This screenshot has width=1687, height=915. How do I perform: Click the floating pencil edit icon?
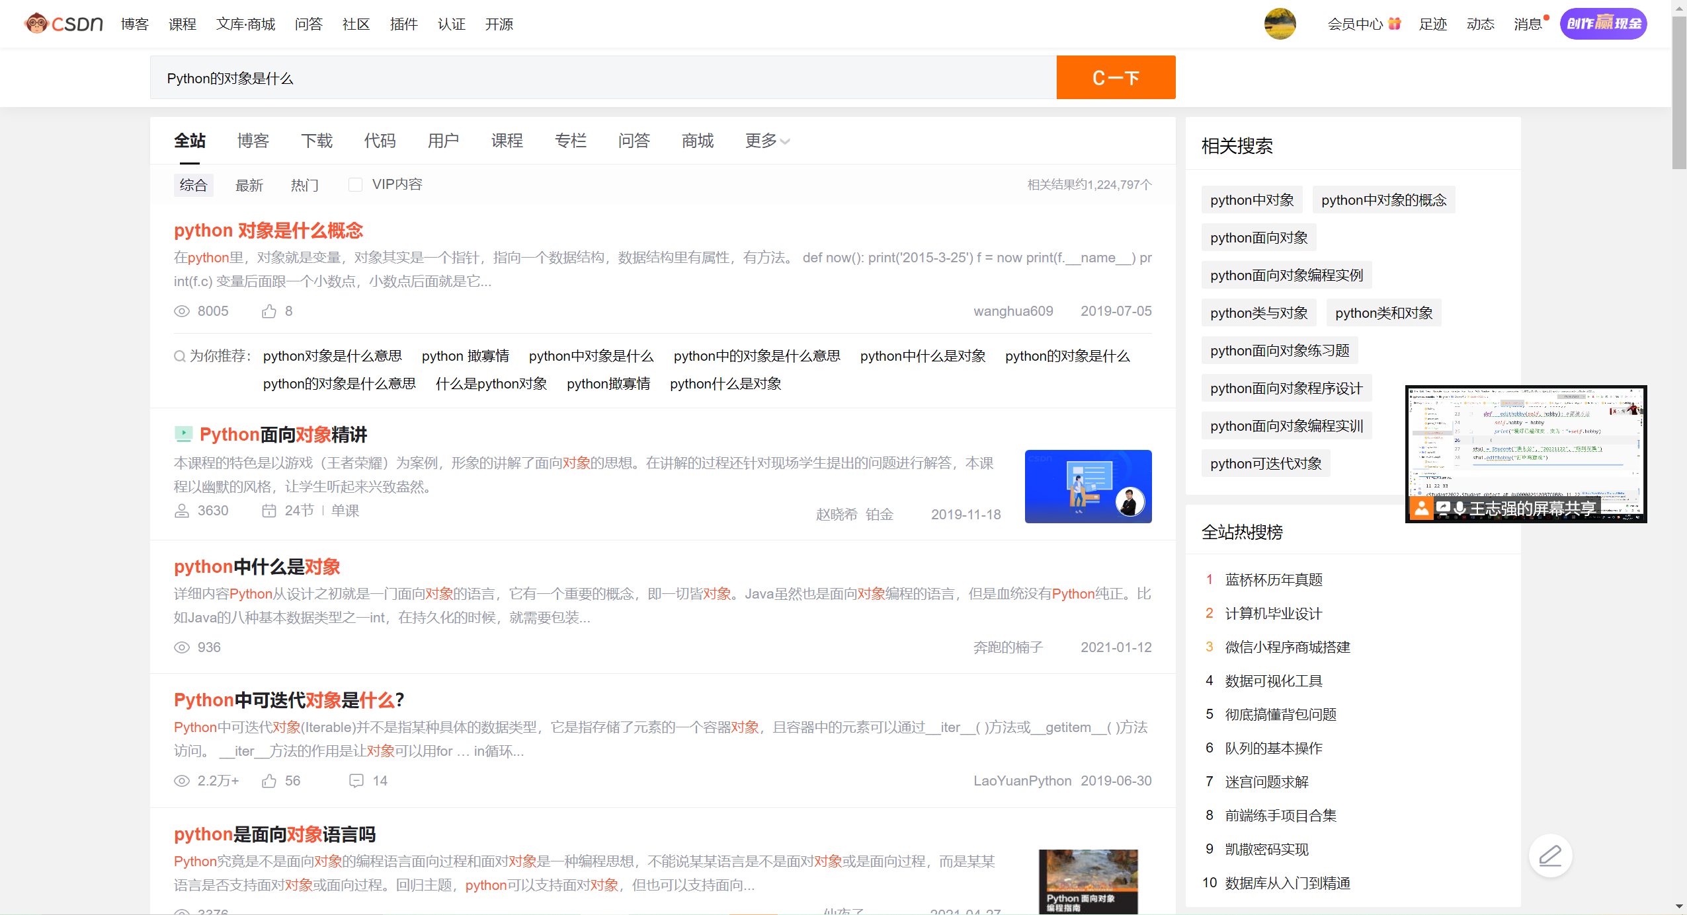click(1549, 856)
